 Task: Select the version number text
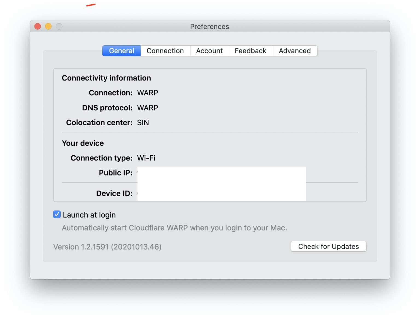pyautogui.click(x=107, y=247)
